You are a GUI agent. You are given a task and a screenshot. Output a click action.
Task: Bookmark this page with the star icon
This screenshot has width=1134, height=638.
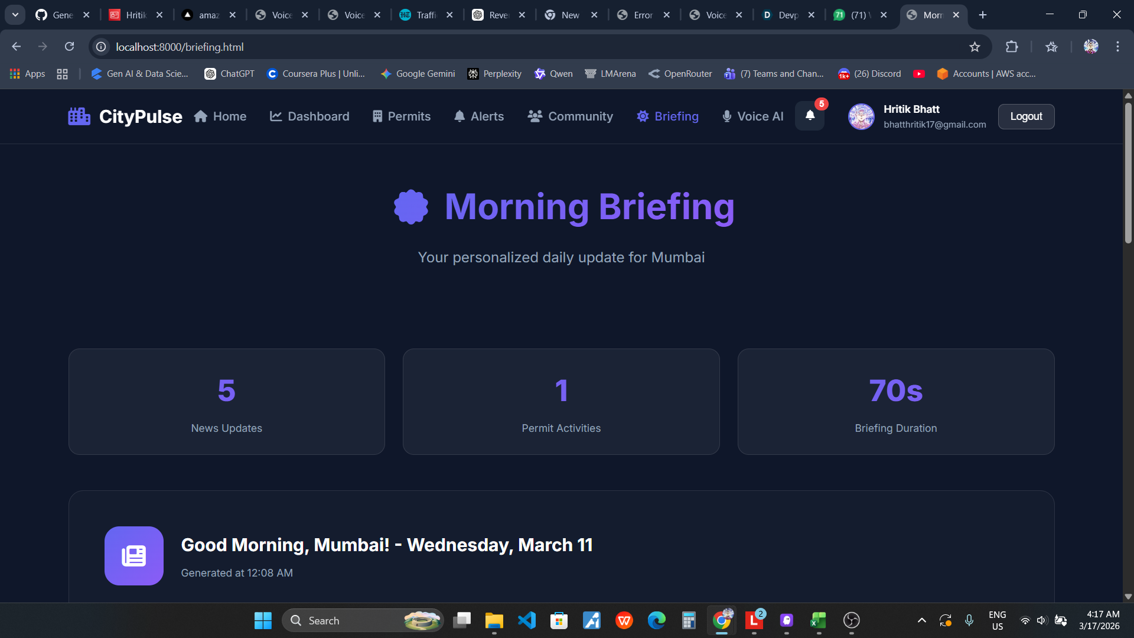coord(975,47)
